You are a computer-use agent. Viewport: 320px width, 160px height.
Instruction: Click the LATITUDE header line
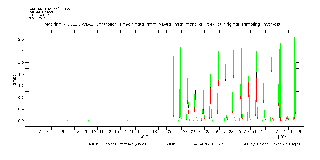click(x=40, y=12)
